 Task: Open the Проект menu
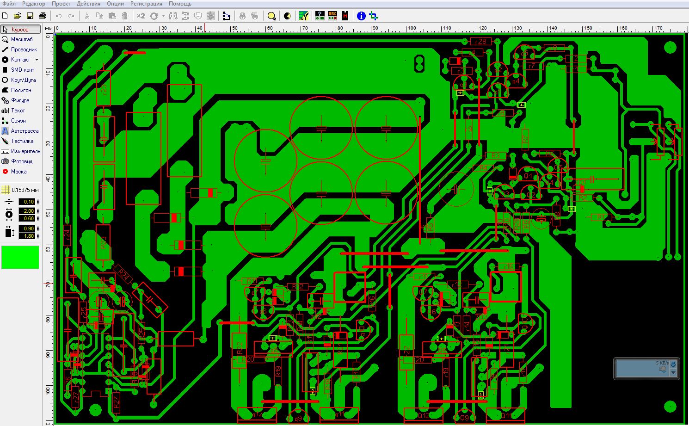[61, 3]
